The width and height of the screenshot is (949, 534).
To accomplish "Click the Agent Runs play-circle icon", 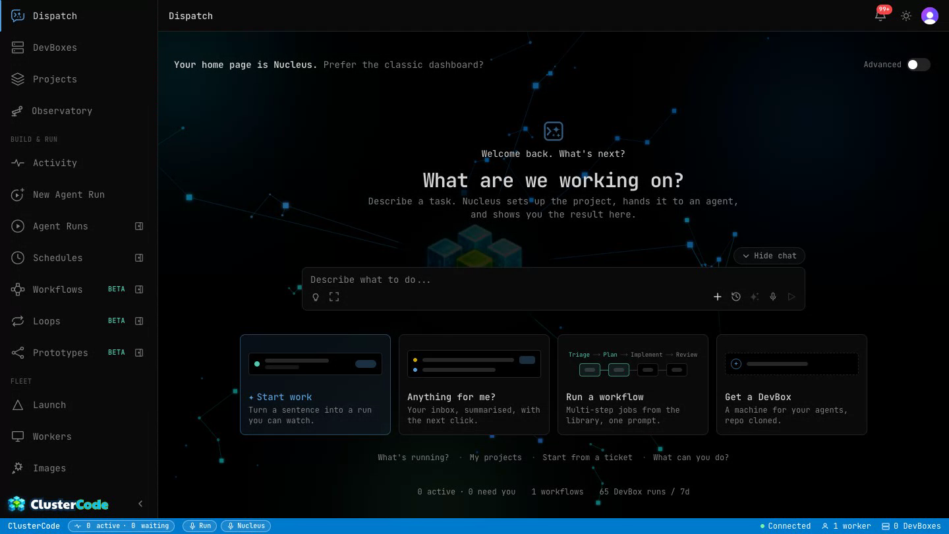I will point(18,226).
